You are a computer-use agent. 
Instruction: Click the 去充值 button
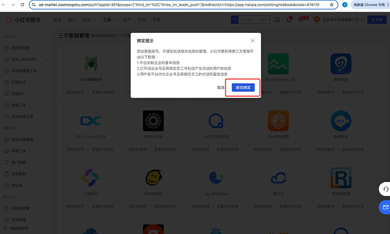pos(377,20)
